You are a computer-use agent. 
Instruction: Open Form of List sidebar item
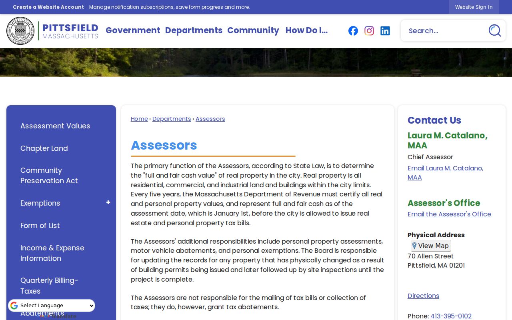coord(40,226)
